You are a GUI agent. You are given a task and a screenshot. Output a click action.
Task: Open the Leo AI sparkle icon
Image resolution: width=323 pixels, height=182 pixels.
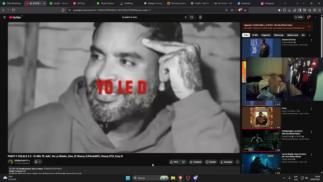pyautogui.click(x=310, y=10)
